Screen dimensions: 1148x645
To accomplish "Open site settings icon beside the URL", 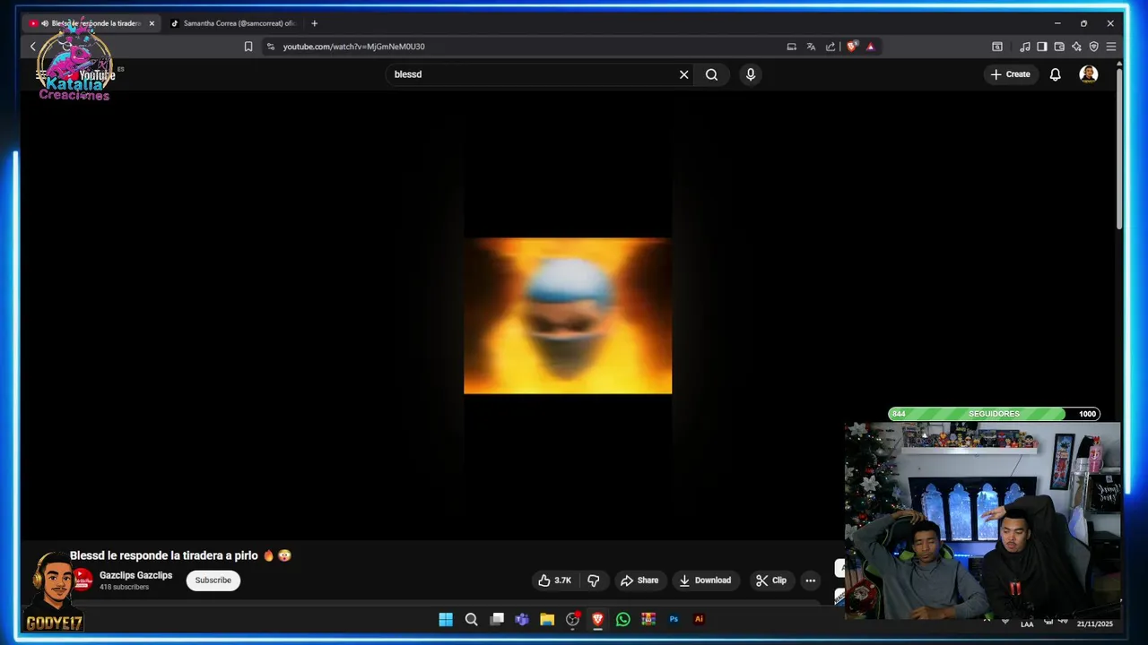I will point(271,47).
